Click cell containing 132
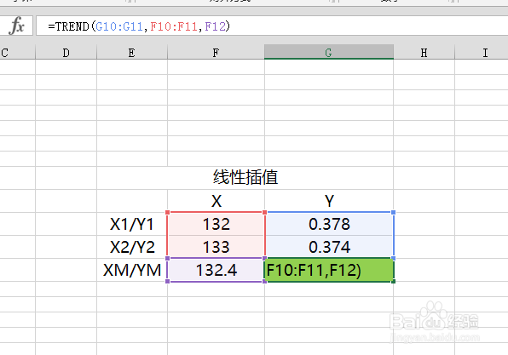The height and width of the screenshot is (355, 508). 216,224
